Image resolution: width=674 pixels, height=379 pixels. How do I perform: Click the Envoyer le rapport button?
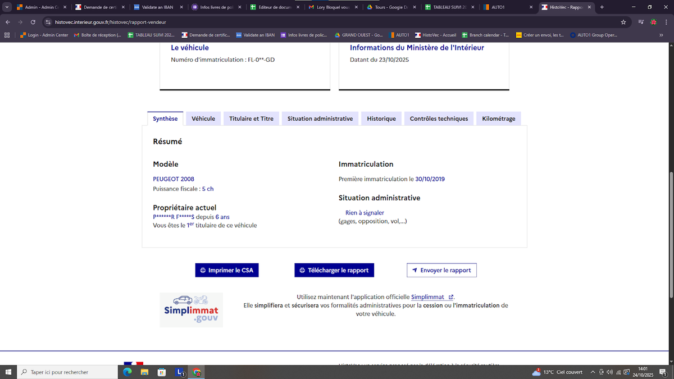[441, 270]
